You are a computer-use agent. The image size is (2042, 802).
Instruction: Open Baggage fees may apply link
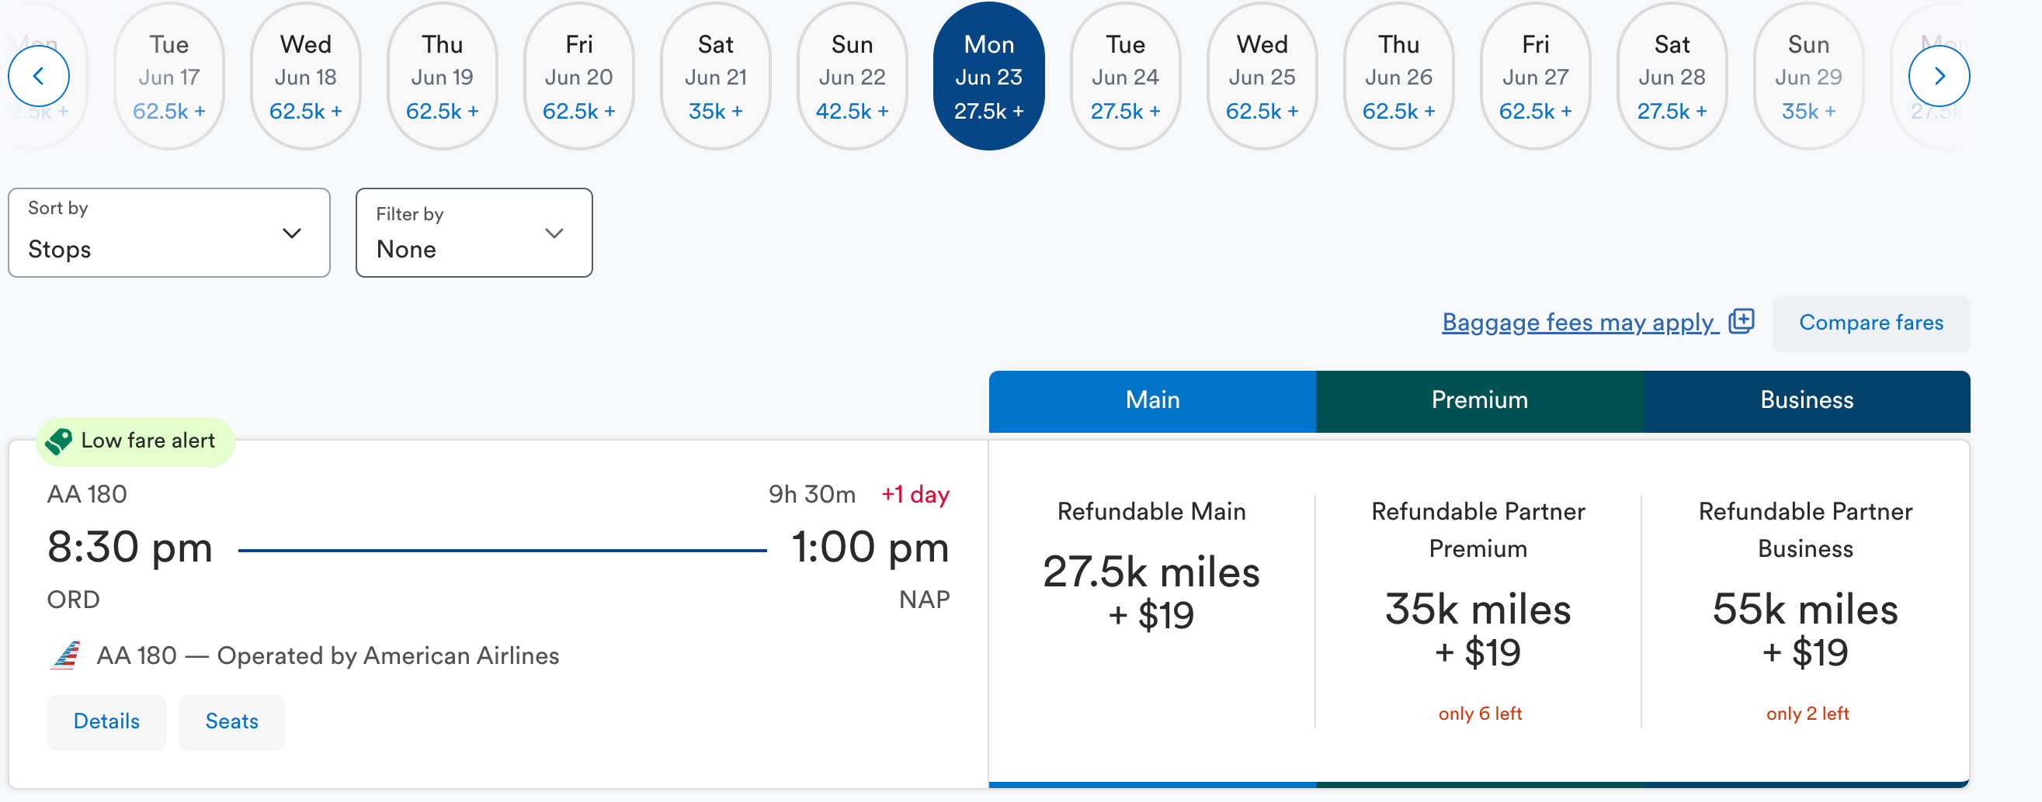[1579, 323]
